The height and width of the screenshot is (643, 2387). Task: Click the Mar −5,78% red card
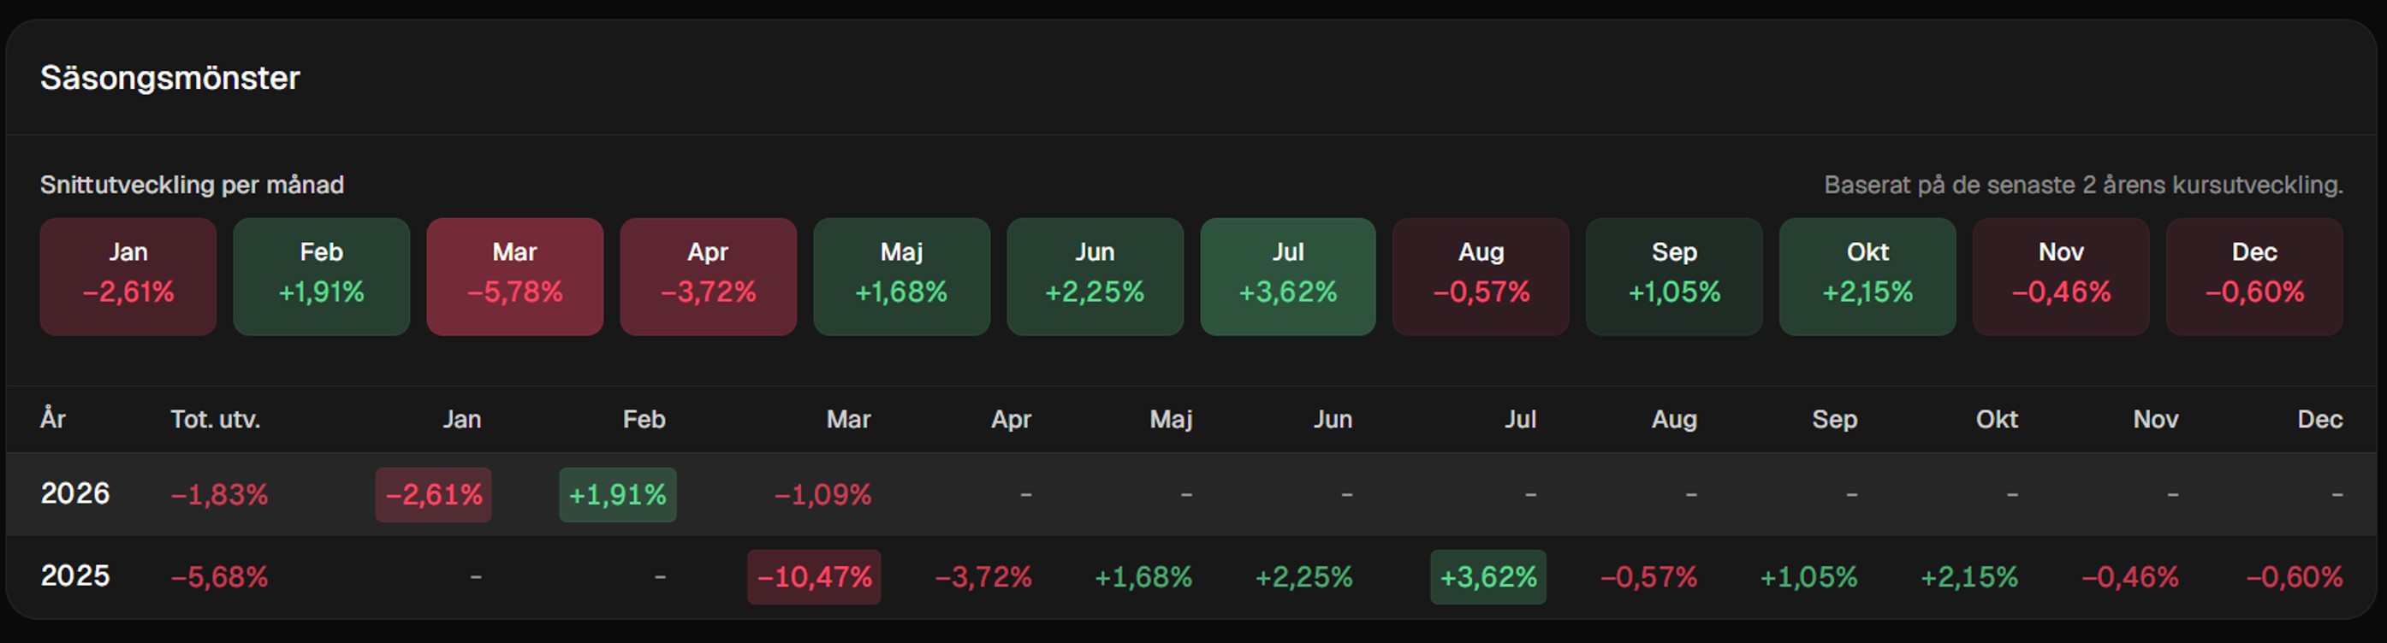click(x=515, y=277)
